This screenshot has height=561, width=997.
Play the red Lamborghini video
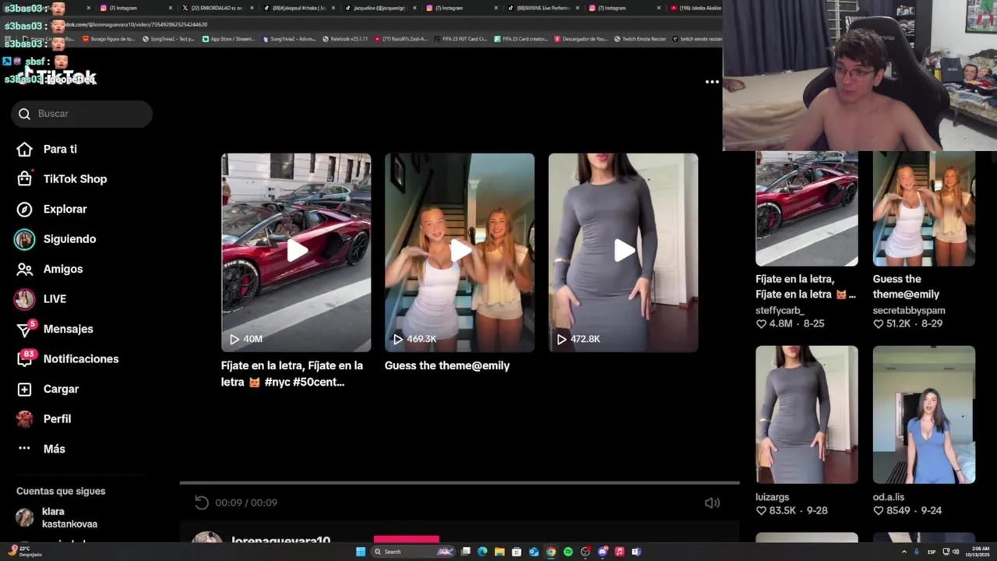(x=296, y=252)
